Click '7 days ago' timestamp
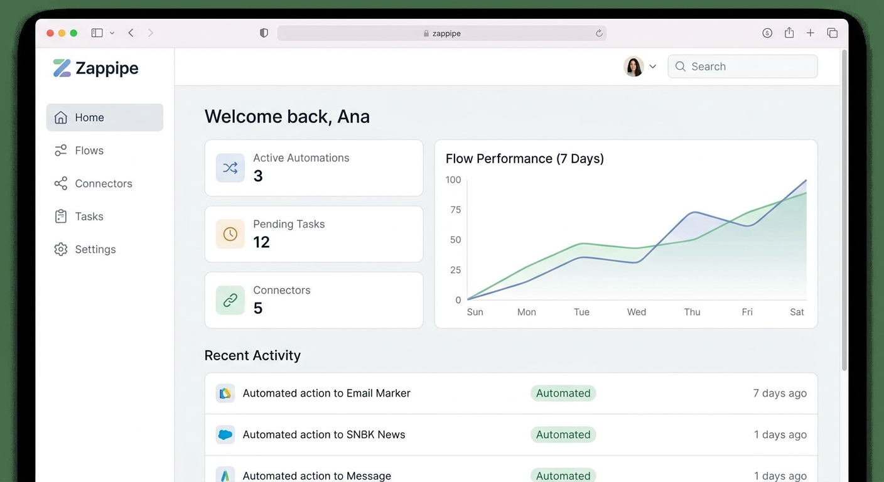 point(780,394)
